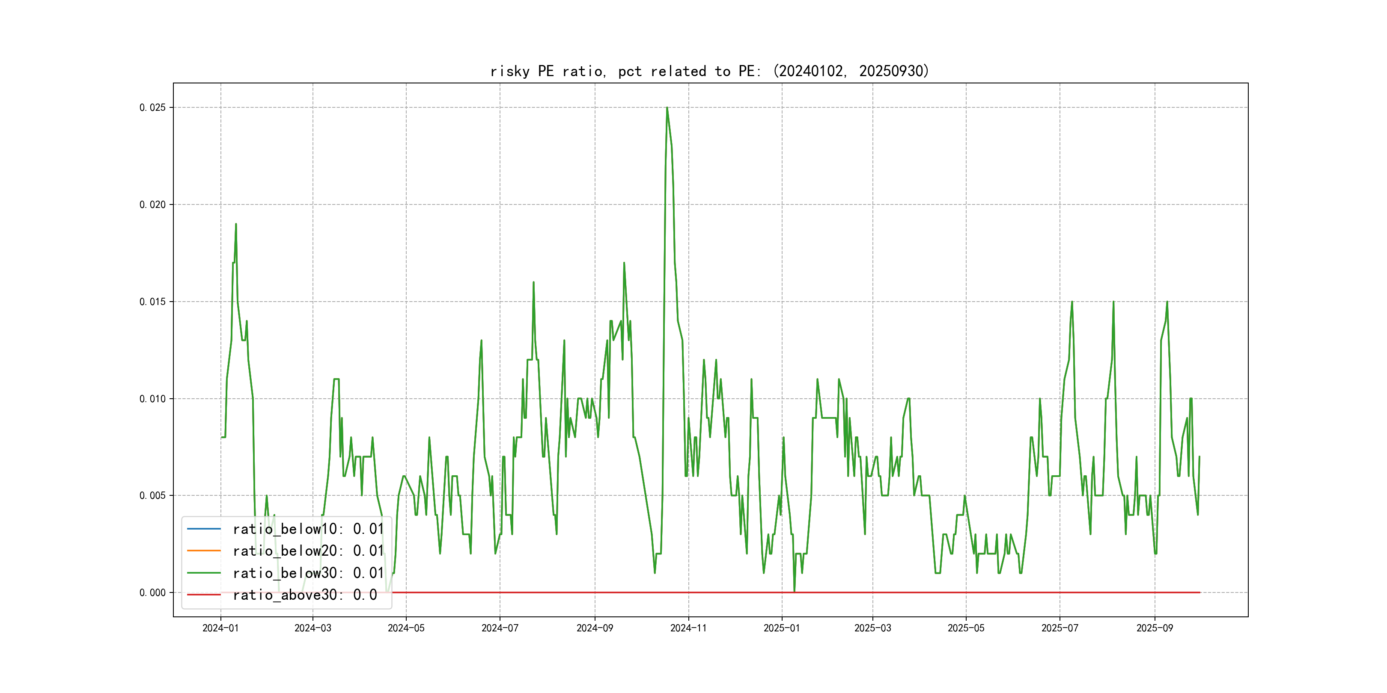Click the 2024-07 x-axis tick label
Image resolution: width=1387 pixels, height=693 pixels.
(x=500, y=628)
